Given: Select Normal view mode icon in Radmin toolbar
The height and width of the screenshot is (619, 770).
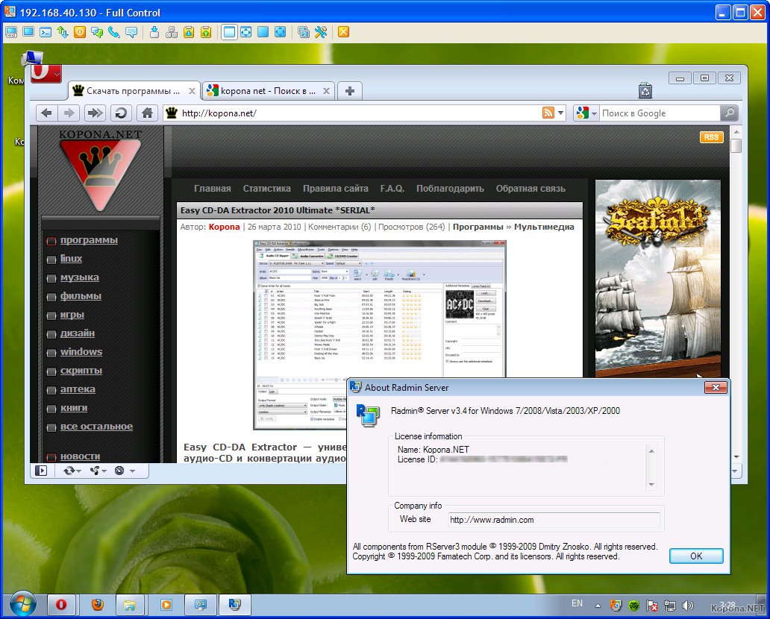Looking at the screenshot, I should [229, 32].
